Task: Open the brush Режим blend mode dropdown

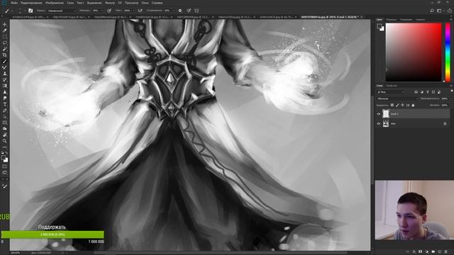Action: pos(62,11)
